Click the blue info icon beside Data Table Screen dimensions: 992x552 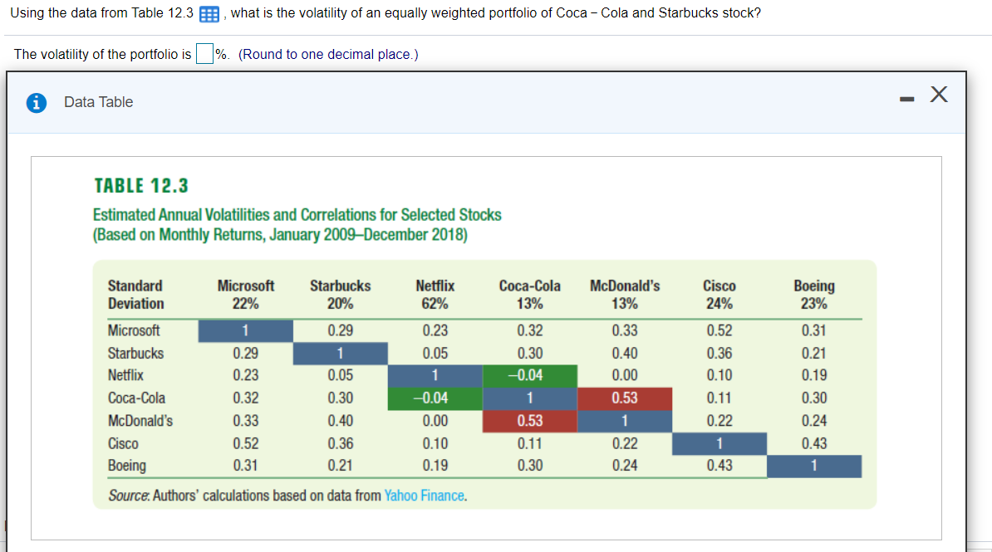pos(34,101)
